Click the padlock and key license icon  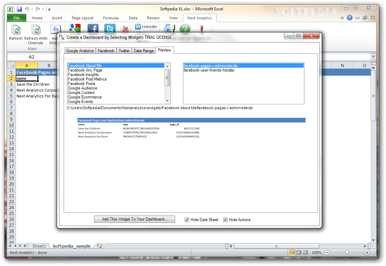coord(169,28)
